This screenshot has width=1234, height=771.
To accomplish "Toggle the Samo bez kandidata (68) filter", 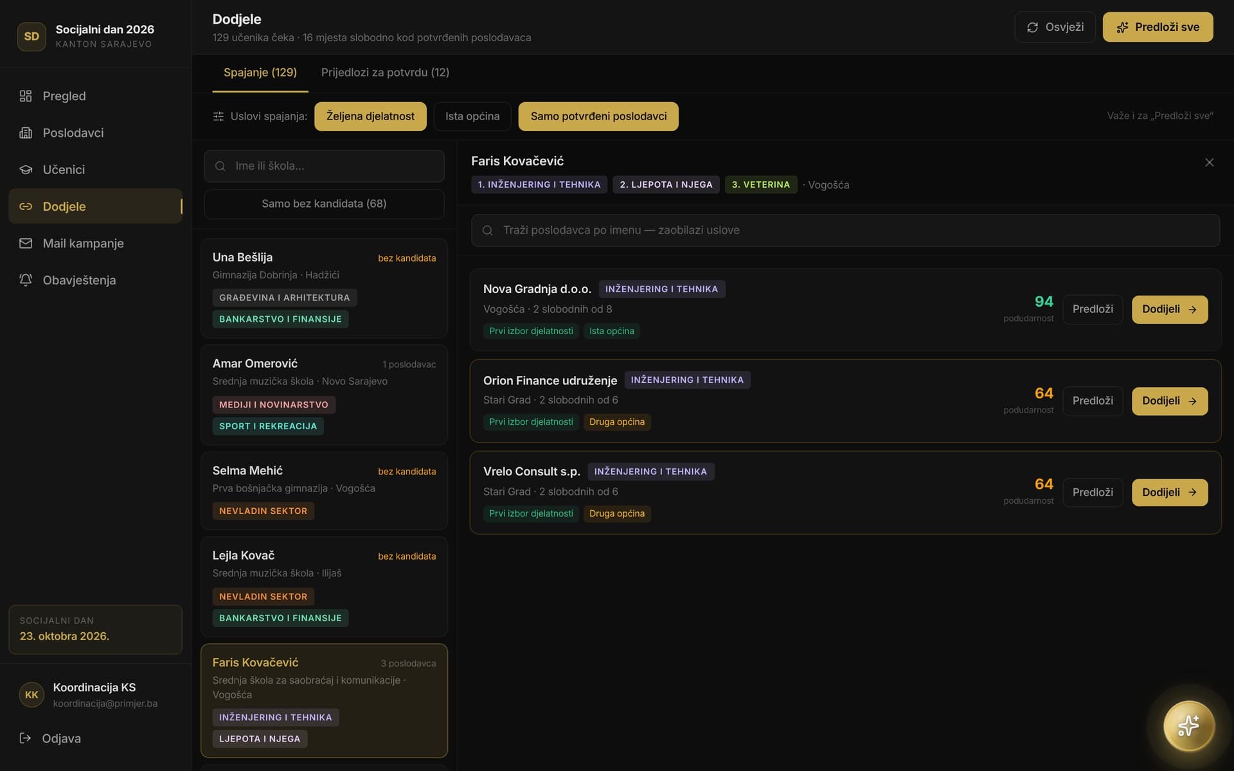I will [x=324, y=204].
